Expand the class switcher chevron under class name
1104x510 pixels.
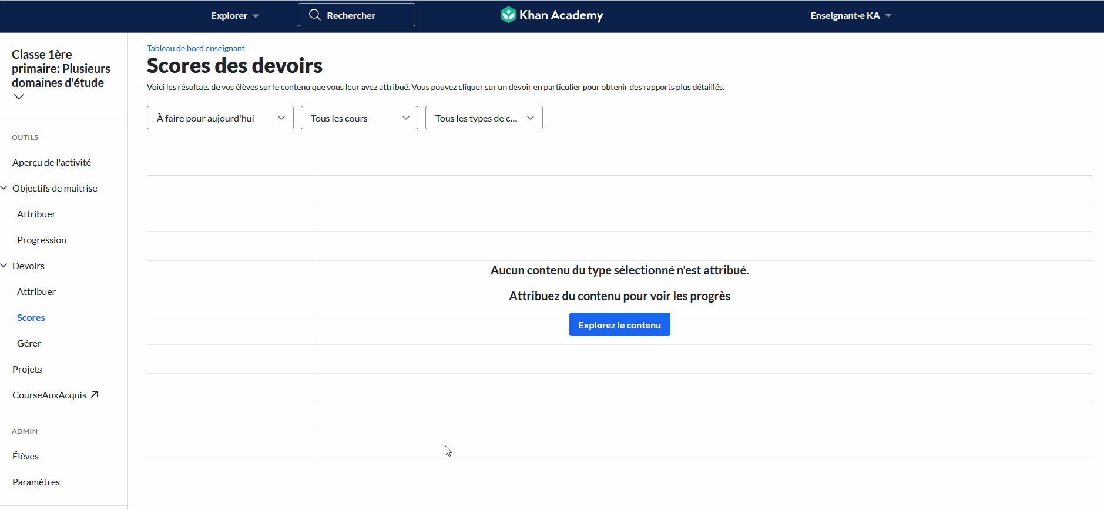click(x=19, y=97)
